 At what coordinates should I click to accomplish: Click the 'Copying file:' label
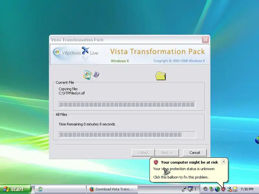click(68, 89)
